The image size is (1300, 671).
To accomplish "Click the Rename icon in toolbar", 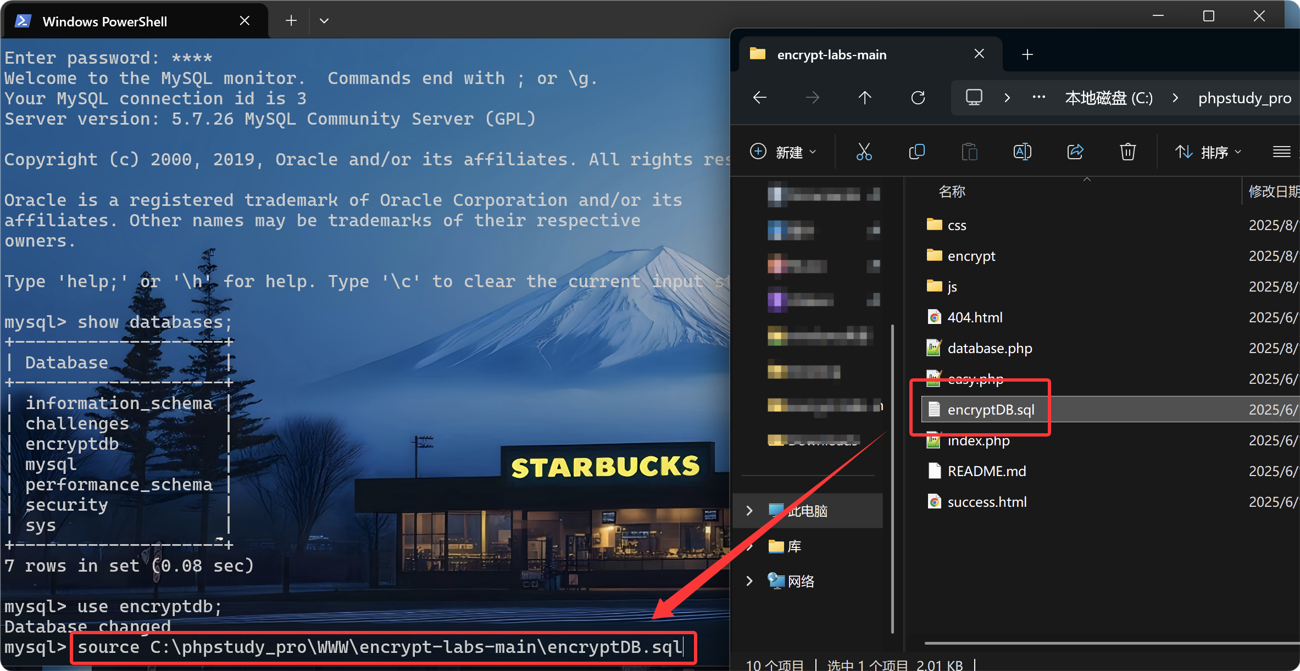I will click(1022, 152).
